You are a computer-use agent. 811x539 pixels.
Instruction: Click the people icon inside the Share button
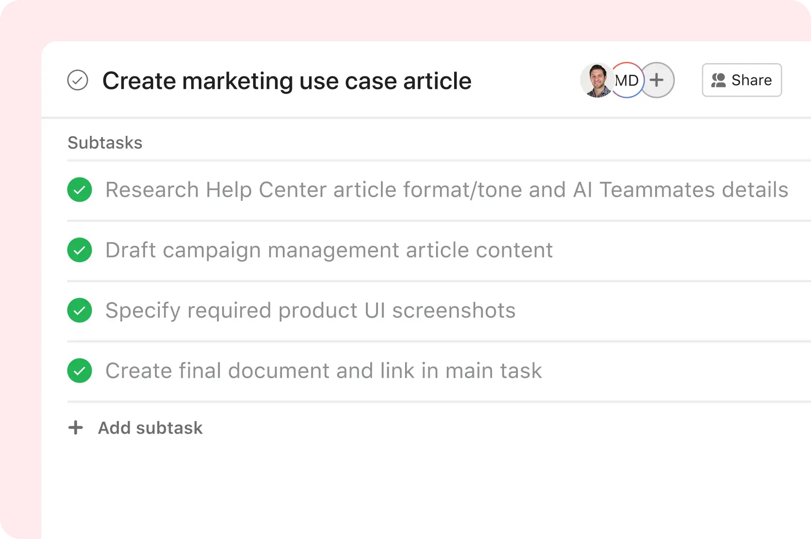click(x=719, y=80)
